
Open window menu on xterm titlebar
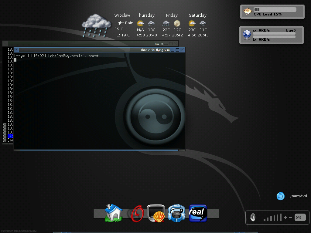tap(5, 44)
